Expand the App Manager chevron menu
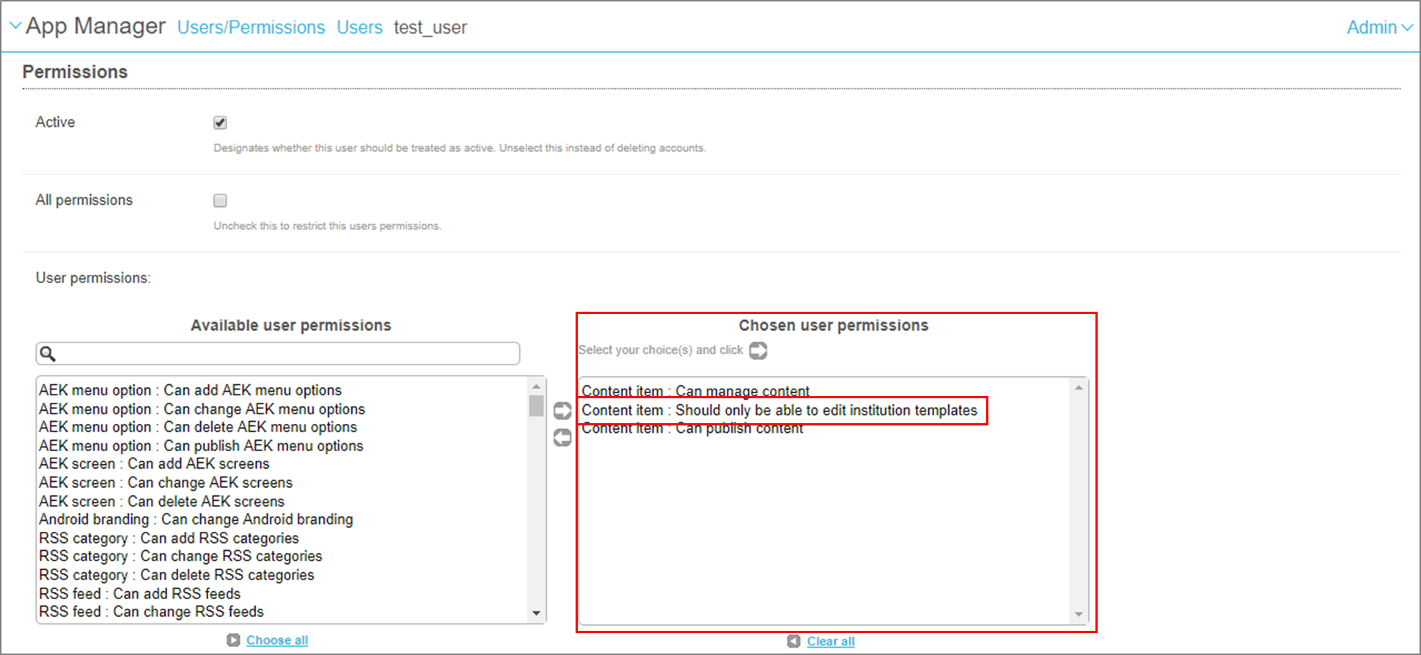 [15, 26]
